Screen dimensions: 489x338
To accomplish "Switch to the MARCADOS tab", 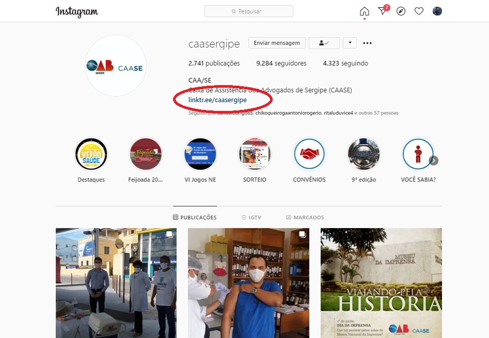I will pyautogui.click(x=305, y=217).
